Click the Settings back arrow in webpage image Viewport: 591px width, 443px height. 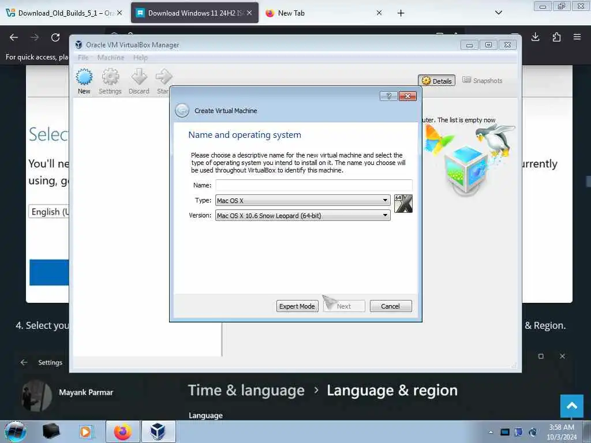tap(24, 362)
